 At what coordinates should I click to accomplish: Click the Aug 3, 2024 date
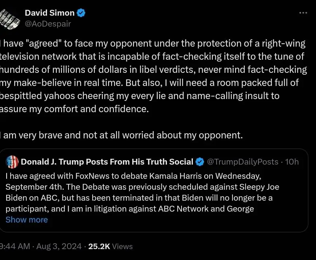59,246
